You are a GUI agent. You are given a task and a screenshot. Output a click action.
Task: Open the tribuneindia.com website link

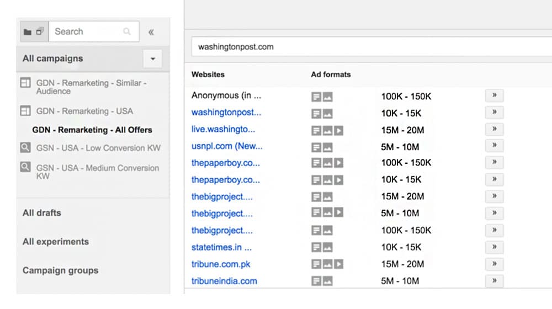224,281
